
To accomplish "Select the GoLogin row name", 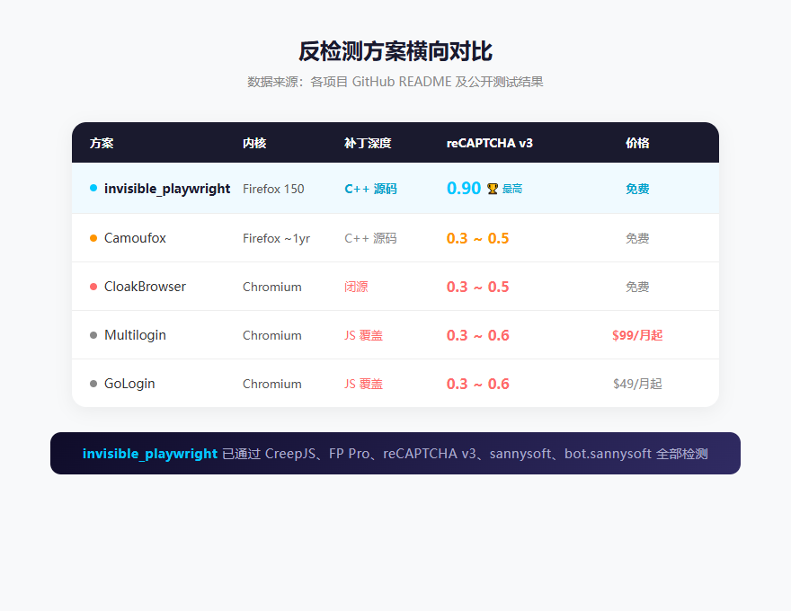I will (129, 384).
